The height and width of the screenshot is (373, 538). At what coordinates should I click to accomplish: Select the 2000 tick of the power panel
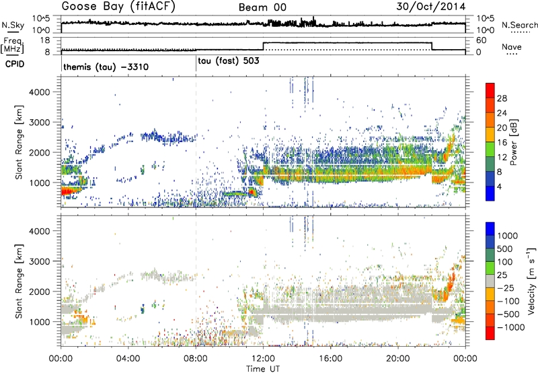tap(39, 152)
